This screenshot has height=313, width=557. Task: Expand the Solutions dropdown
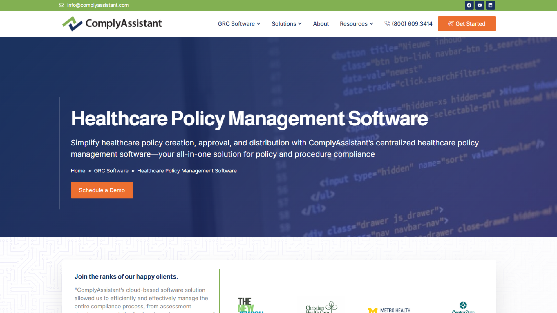click(286, 24)
